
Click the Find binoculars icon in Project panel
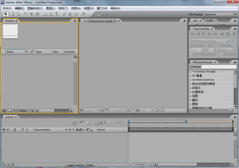point(4,111)
